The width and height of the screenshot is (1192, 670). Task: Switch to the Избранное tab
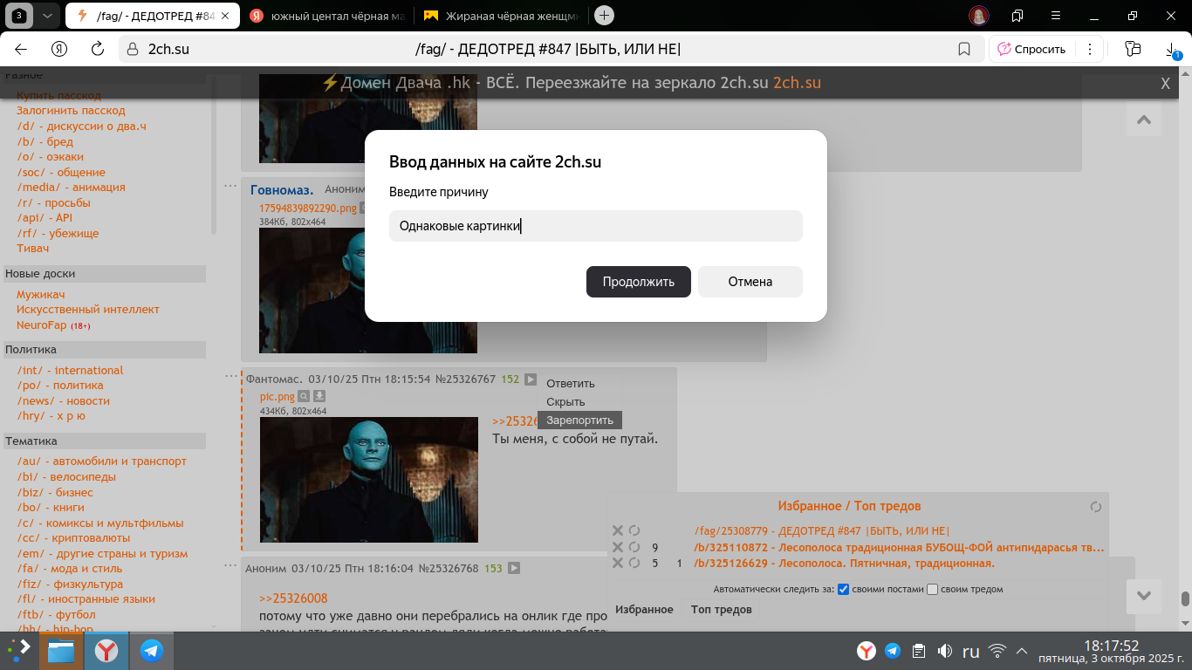tap(644, 610)
